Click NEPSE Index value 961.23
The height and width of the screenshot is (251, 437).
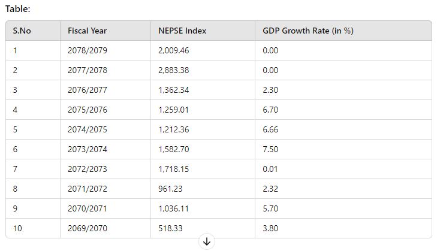coord(170,189)
